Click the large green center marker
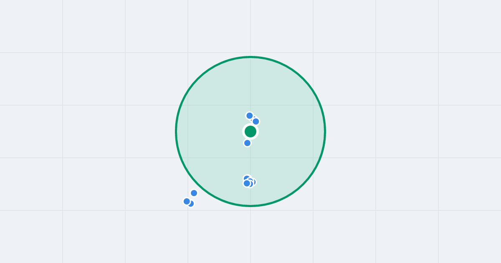This screenshot has height=263, width=501. pos(250,131)
